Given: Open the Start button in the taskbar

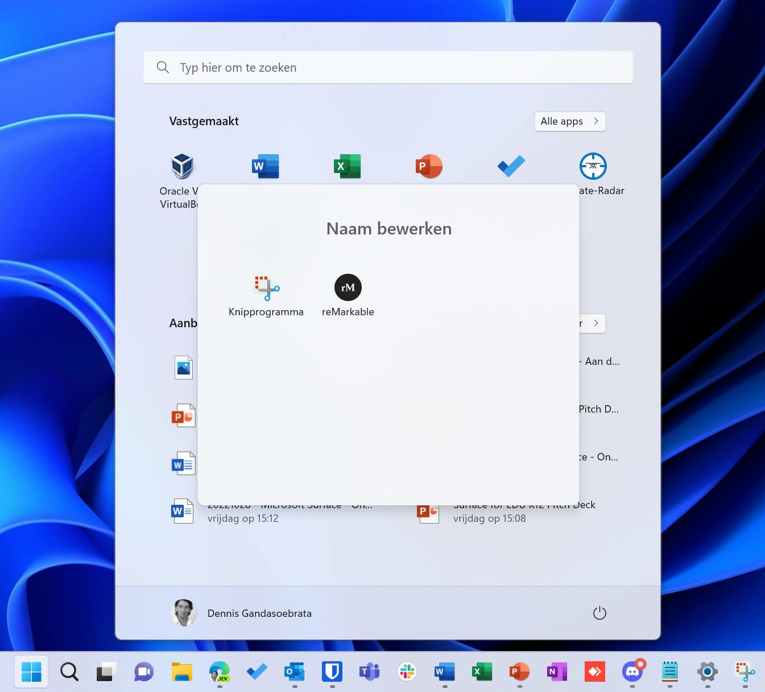Looking at the screenshot, I should point(31,672).
